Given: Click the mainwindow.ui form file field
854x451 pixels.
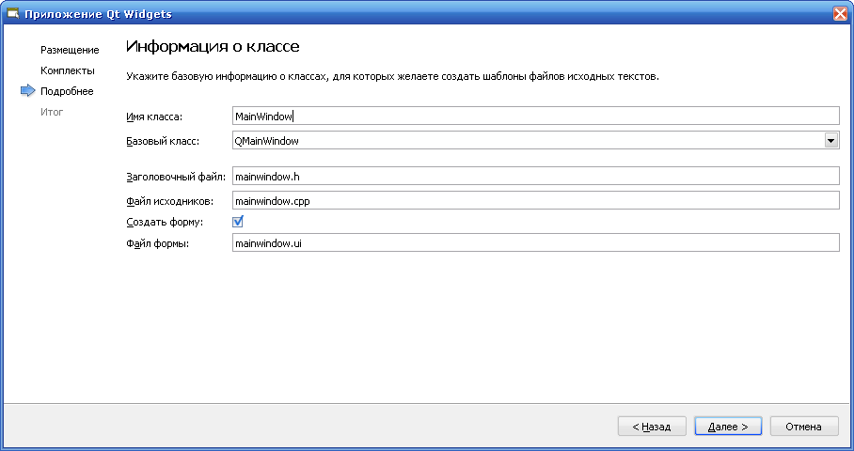Looking at the screenshot, I should click(x=535, y=243).
